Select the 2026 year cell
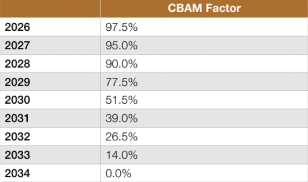The height and width of the screenshot is (182, 308). [x=17, y=27]
